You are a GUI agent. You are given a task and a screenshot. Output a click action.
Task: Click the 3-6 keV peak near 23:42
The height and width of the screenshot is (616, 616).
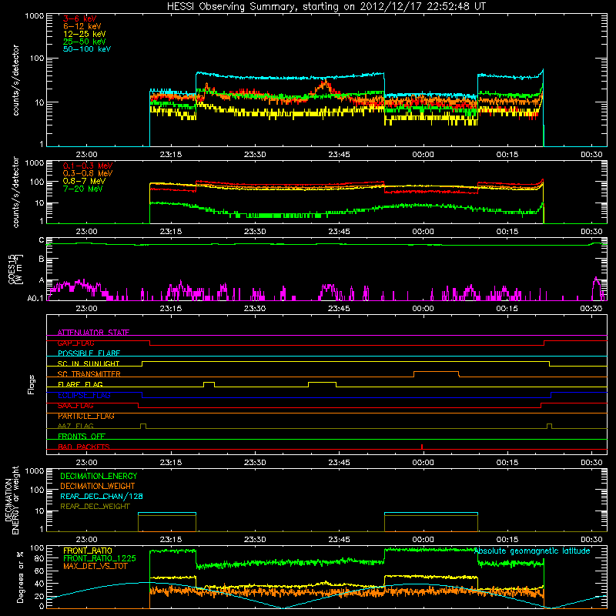325,83
